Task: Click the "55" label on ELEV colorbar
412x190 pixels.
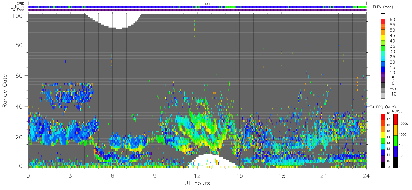Action: (392, 25)
